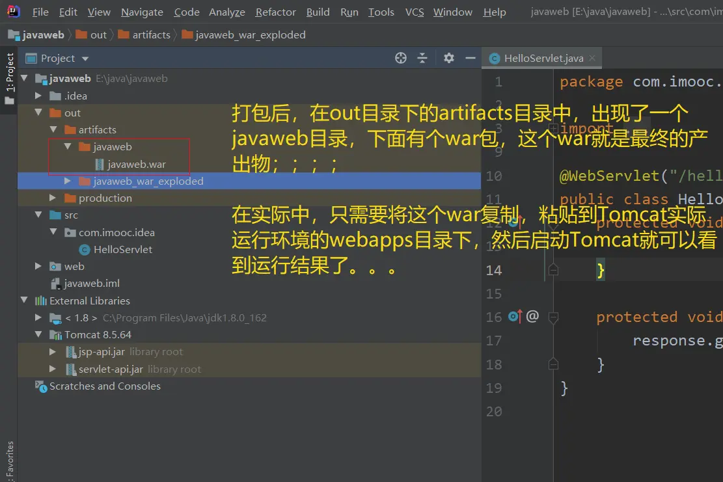This screenshot has height=482, width=723.
Task: Hide the Project tool window with minus icon
Action: tap(471, 58)
